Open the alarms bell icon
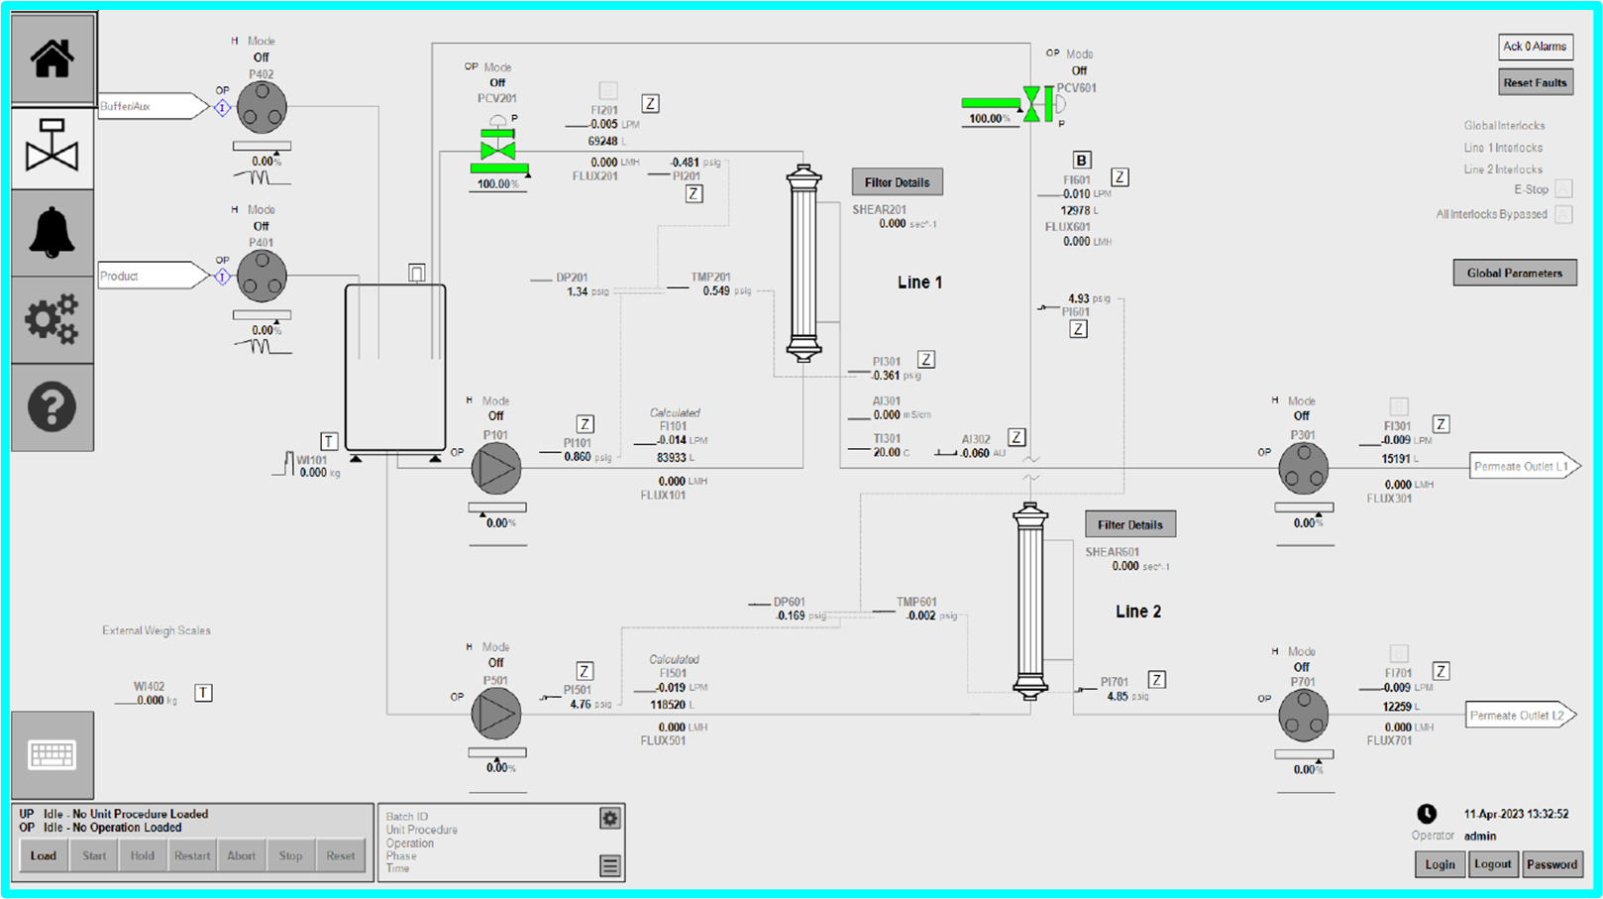Viewport: 1603px width, 899px height. click(x=53, y=234)
